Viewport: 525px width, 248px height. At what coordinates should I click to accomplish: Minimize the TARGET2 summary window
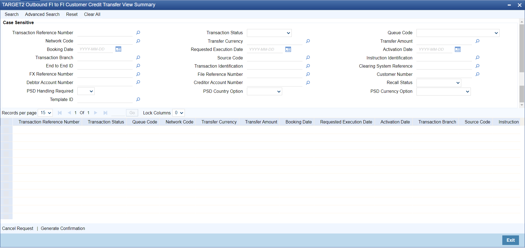coord(509,5)
